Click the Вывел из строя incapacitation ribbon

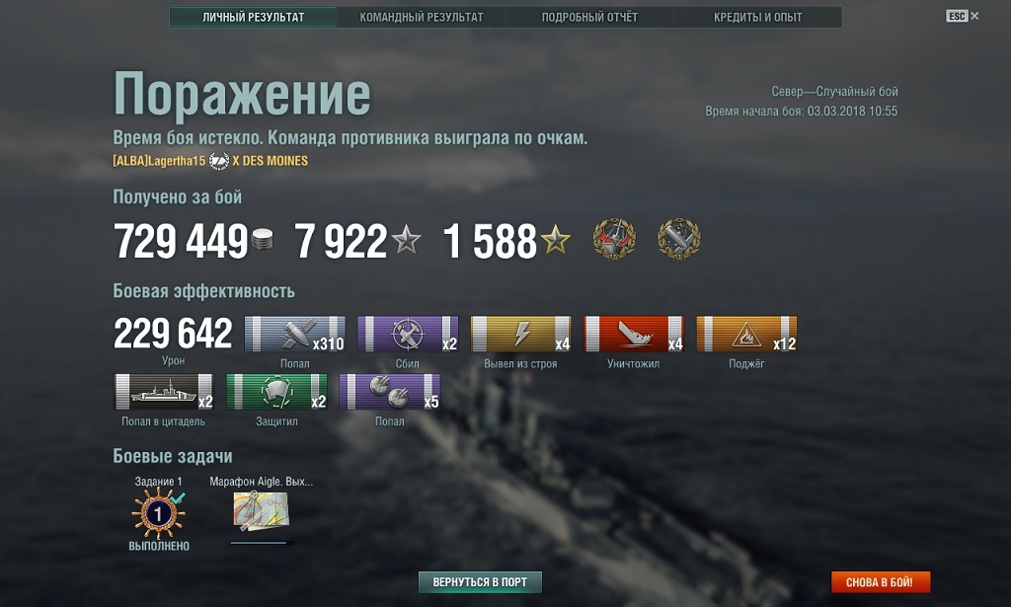point(520,334)
